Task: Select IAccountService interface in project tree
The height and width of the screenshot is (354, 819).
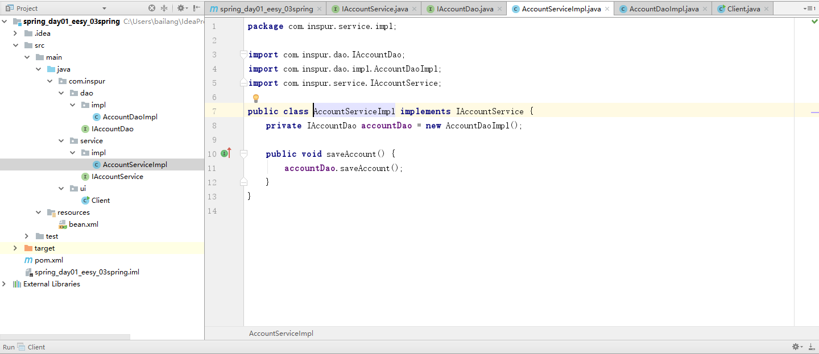Action: pos(117,177)
